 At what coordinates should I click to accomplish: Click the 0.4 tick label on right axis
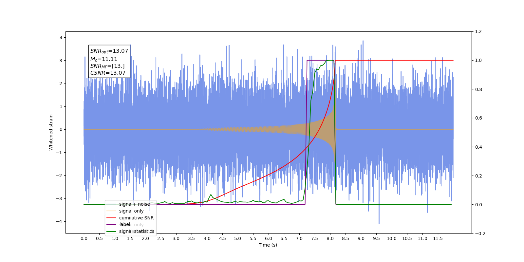coord(478,147)
